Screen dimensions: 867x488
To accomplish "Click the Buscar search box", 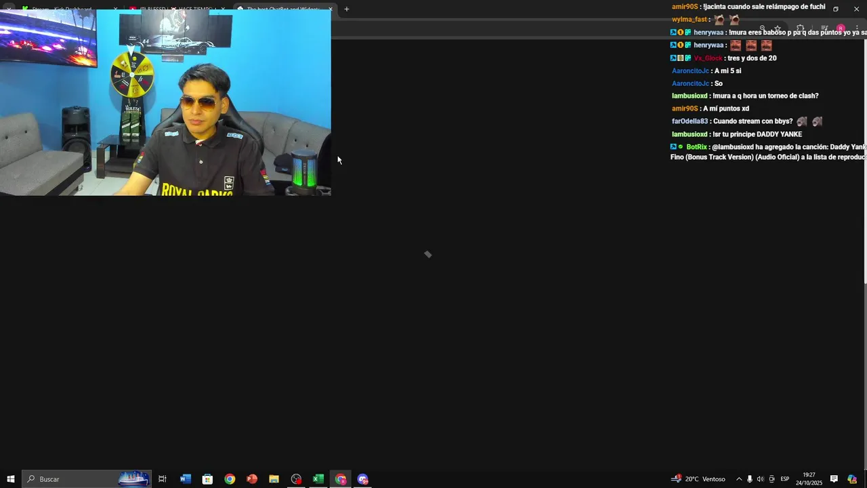I will (87, 479).
